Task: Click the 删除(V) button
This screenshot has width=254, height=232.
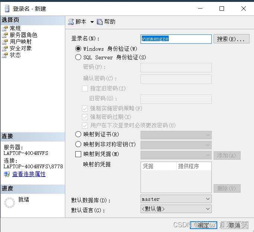Action: (227, 188)
